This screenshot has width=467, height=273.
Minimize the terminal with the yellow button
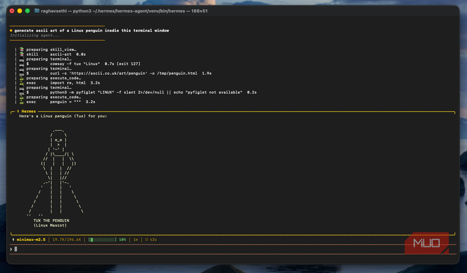coord(20,11)
